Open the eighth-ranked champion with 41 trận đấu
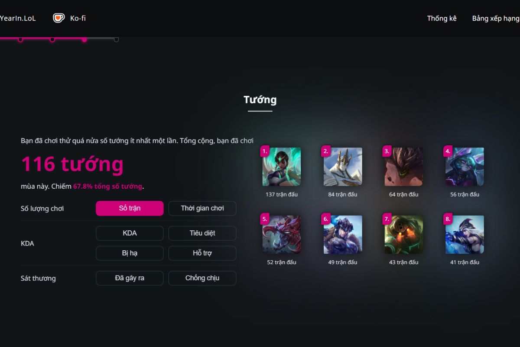 [465, 235]
